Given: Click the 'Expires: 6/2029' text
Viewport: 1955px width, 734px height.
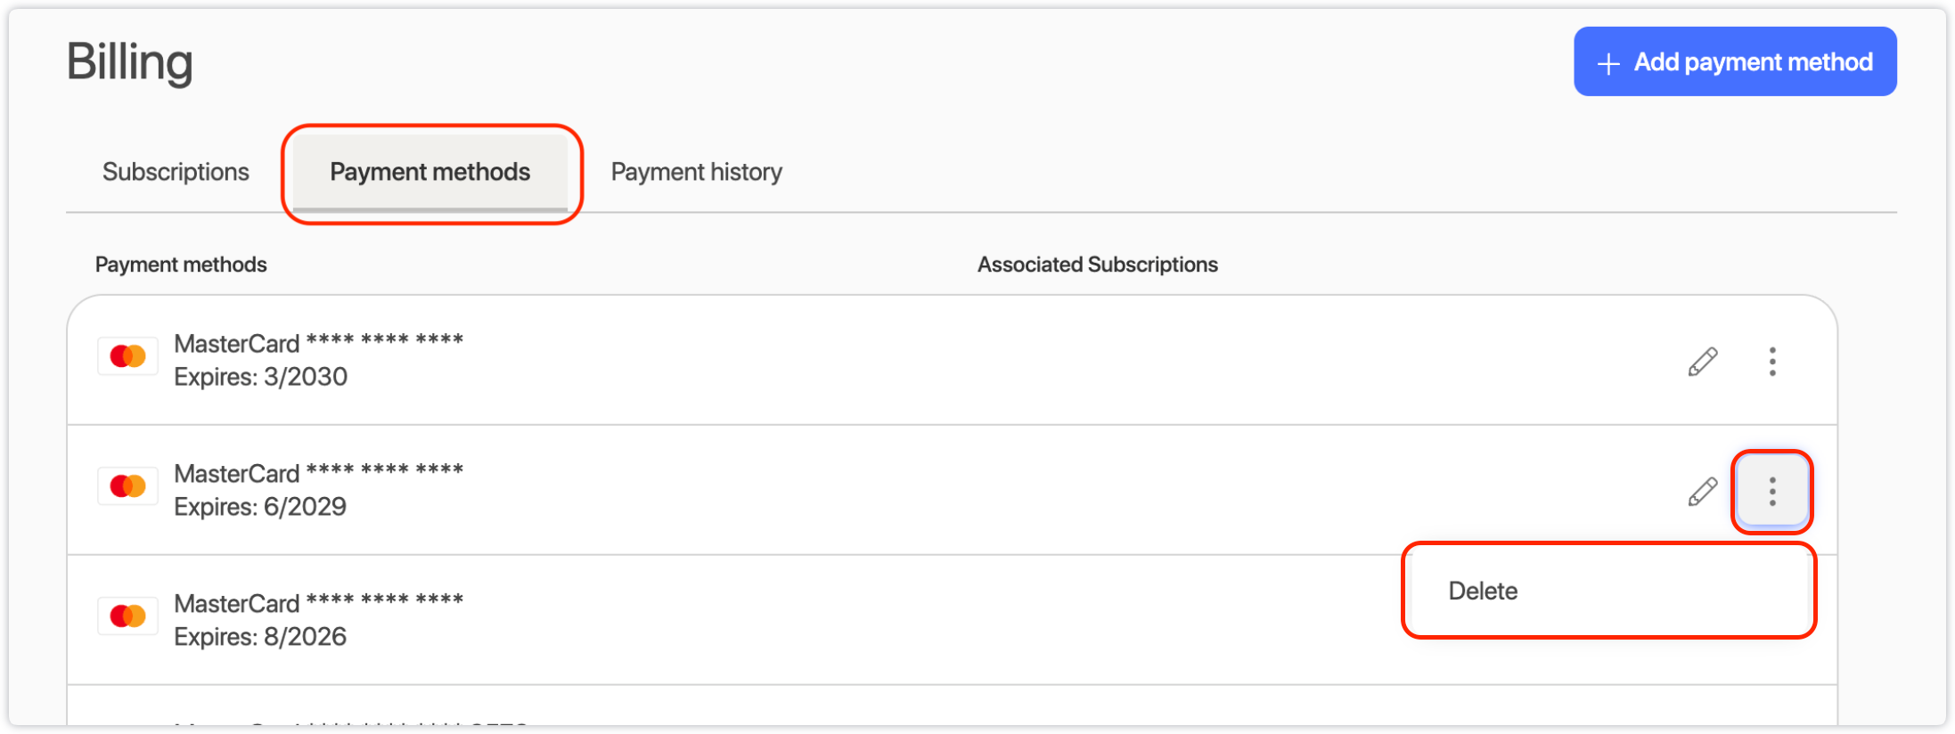Looking at the screenshot, I should tap(260, 507).
